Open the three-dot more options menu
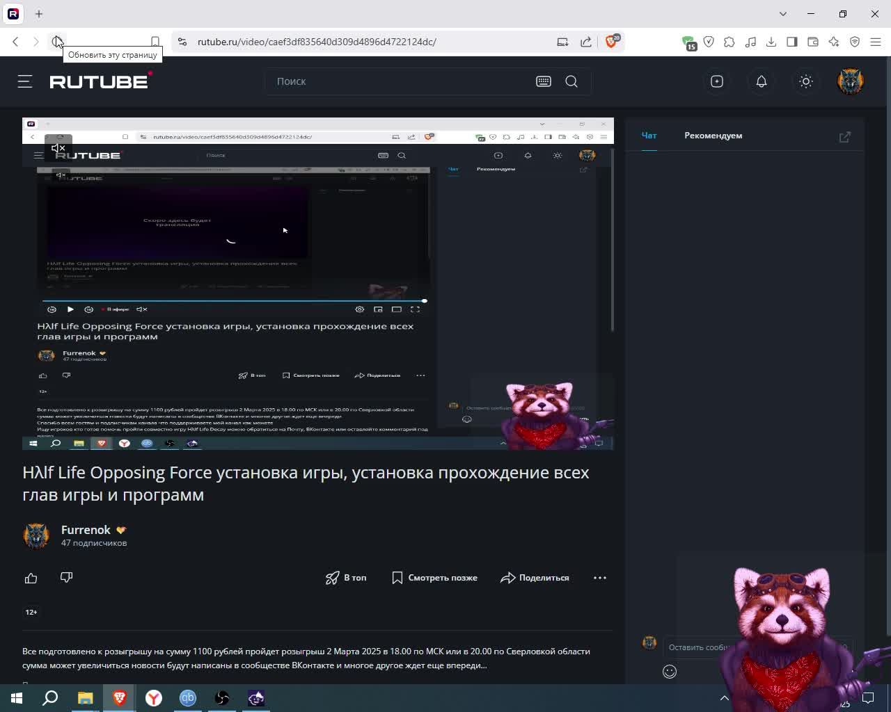This screenshot has width=891, height=712. pyautogui.click(x=600, y=578)
